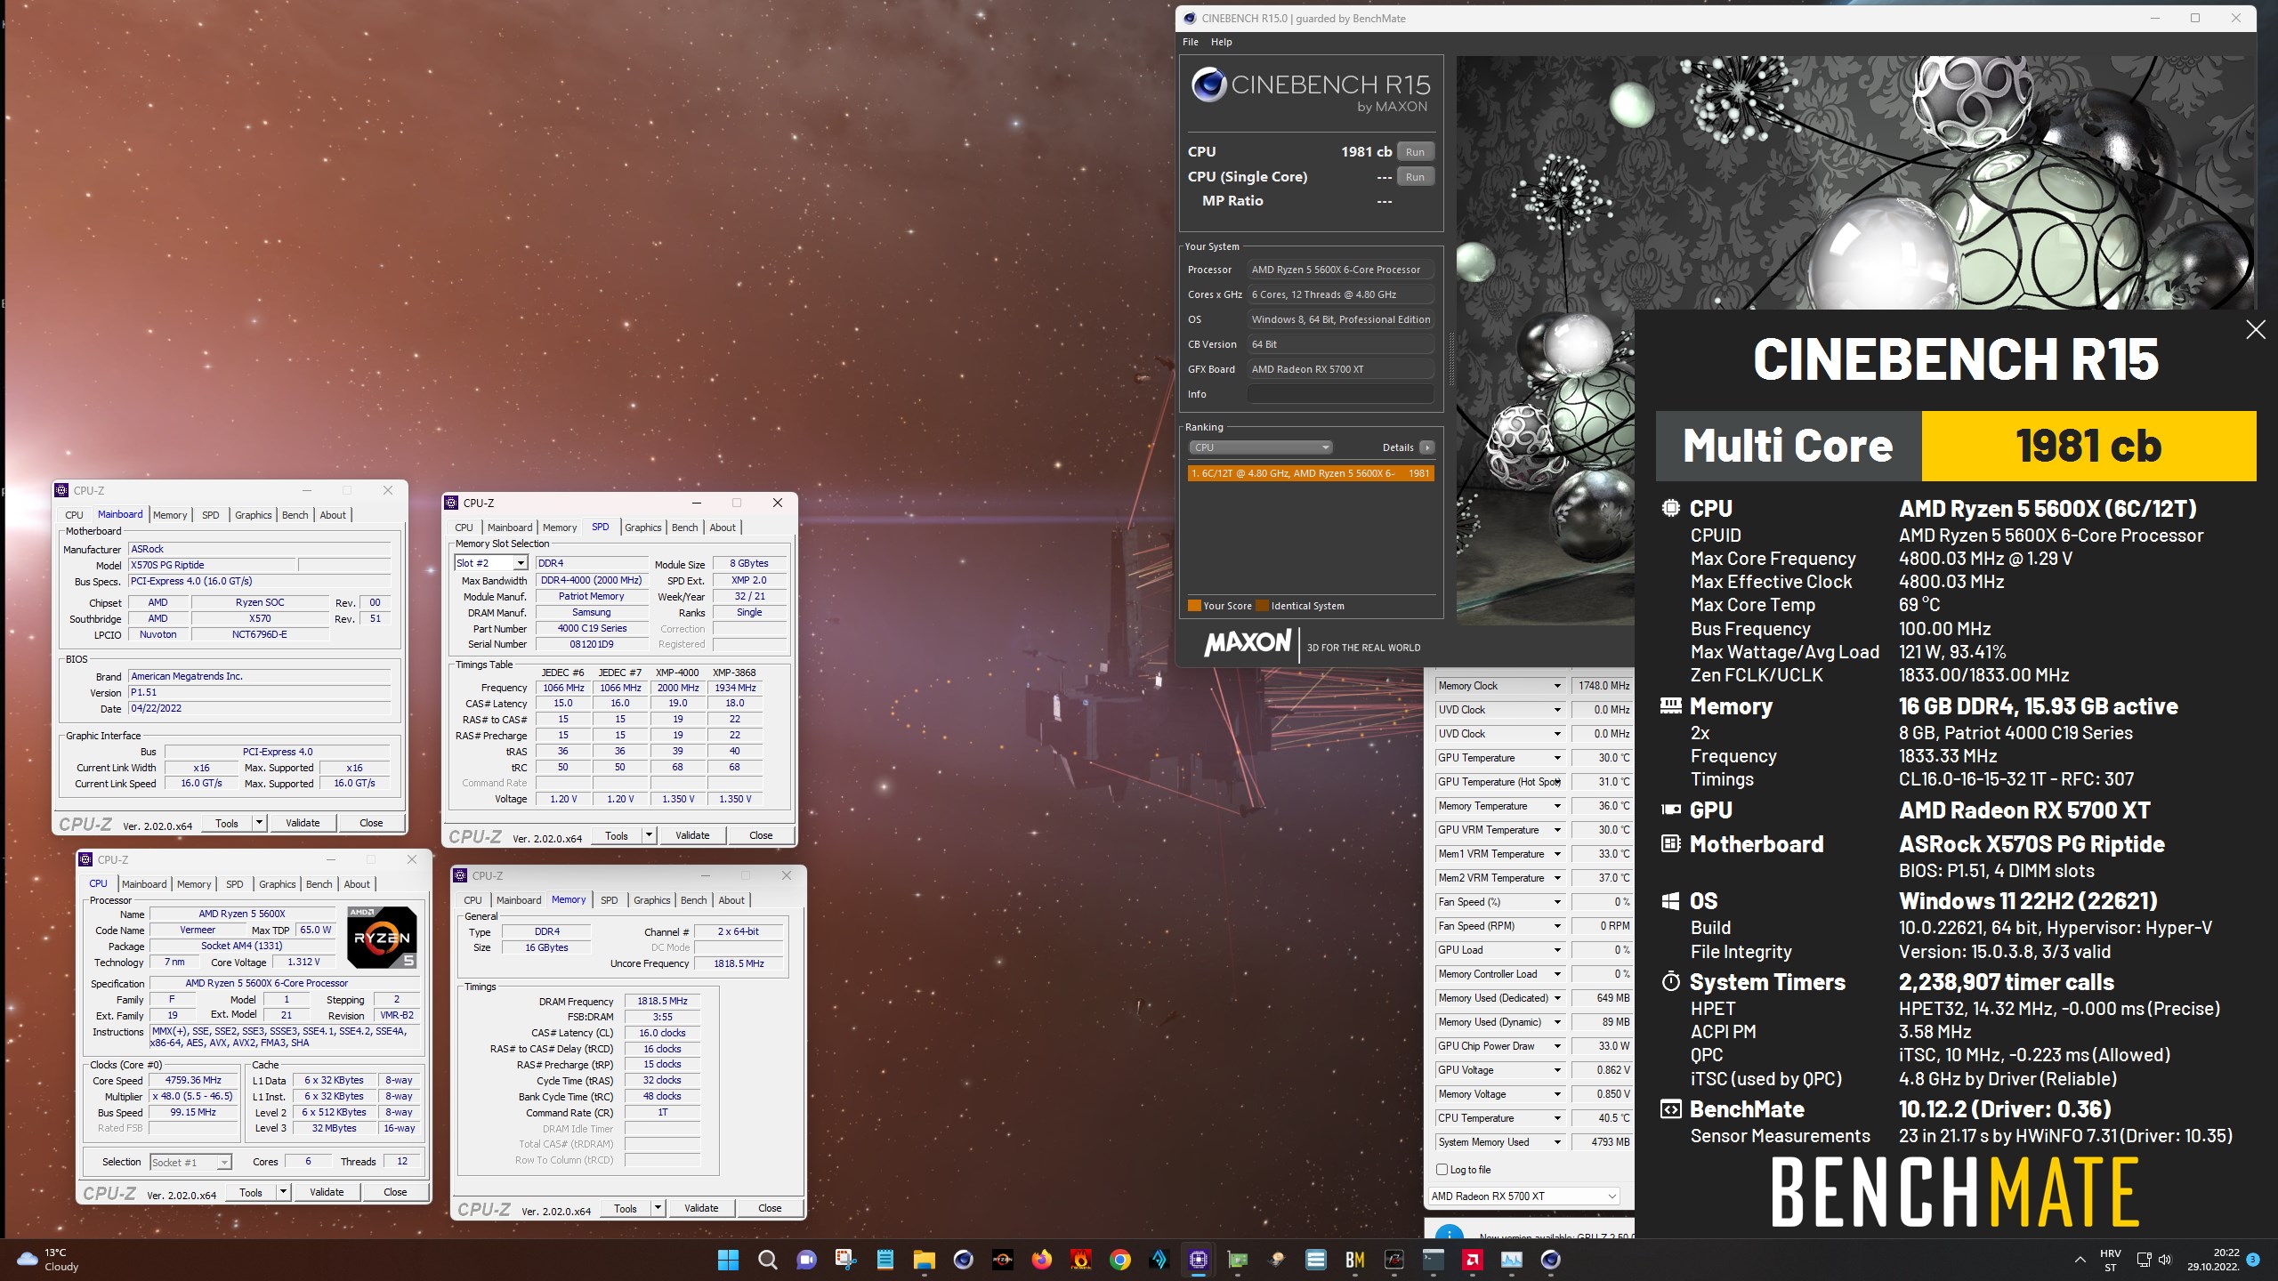Open GPU Temperature sensor dropdown arrow
The height and width of the screenshot is (1281, 2278).
pos(1557,758)
